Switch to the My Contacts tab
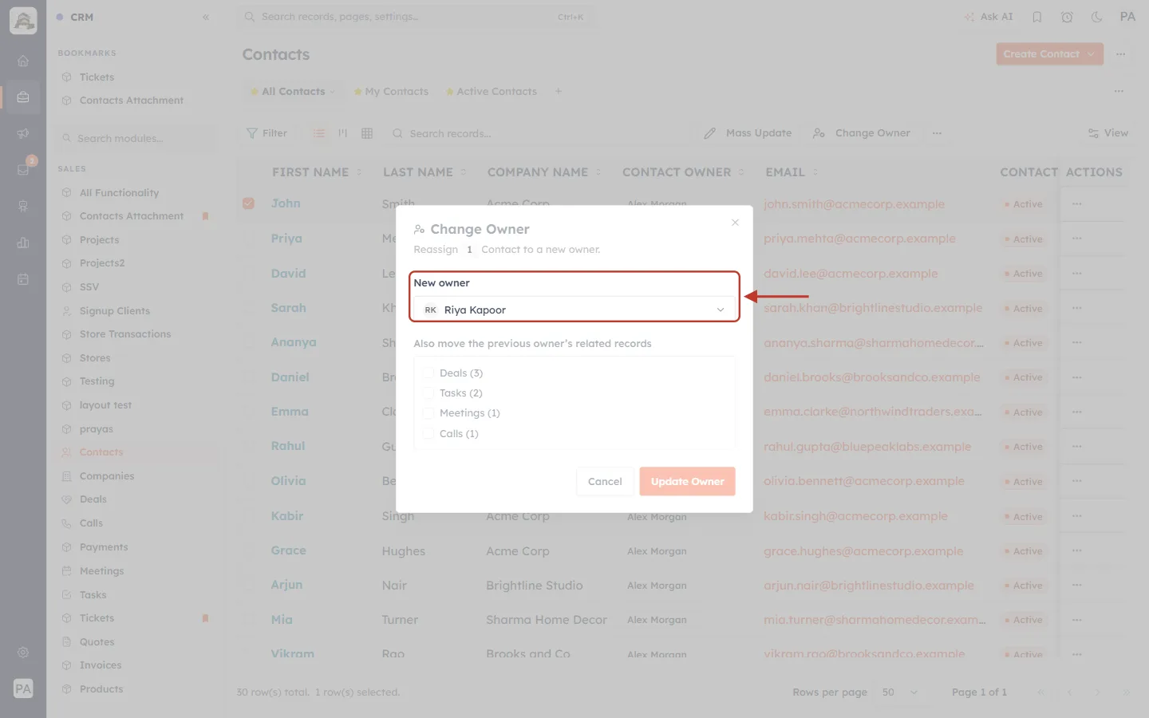 click(x=391, y=92)
